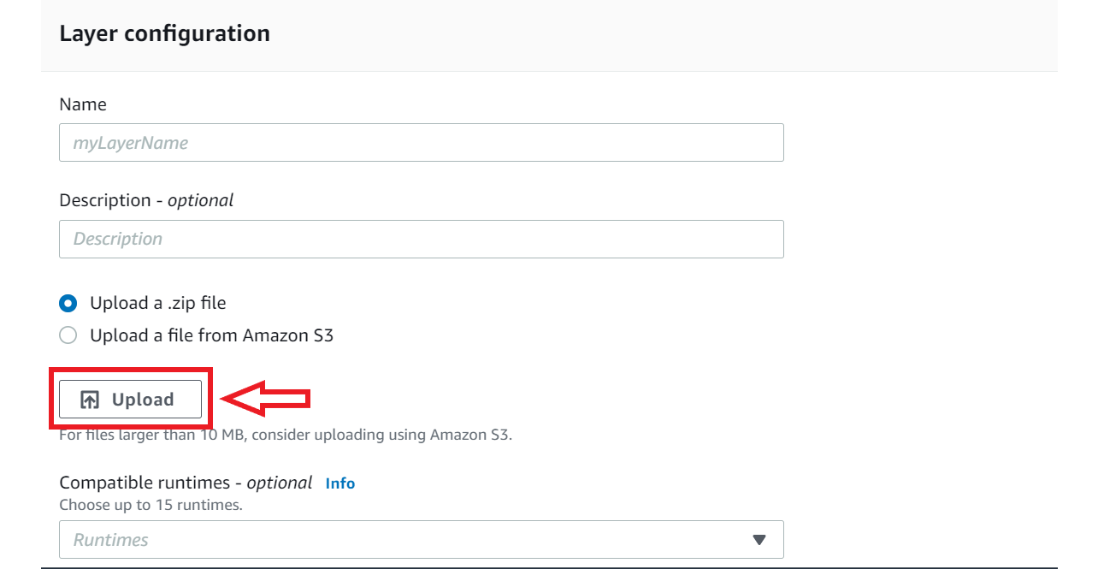Click the zip file upload radio circle

tap(68, 302)
